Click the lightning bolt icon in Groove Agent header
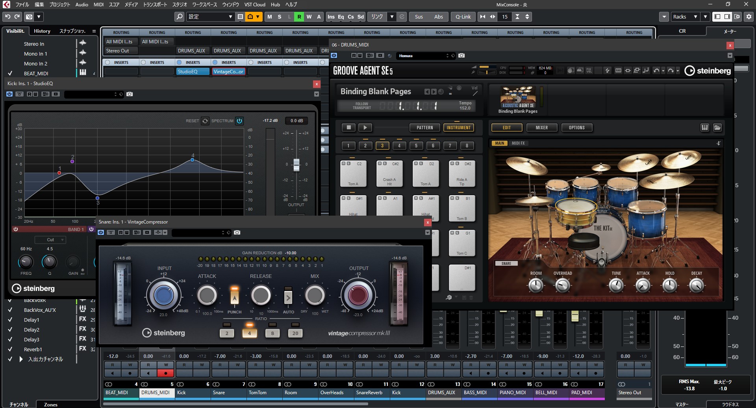This screenshot has height=408, width=756. (607, 71)
